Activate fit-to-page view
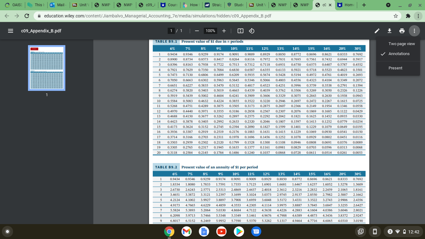 [x=240, y=31]
